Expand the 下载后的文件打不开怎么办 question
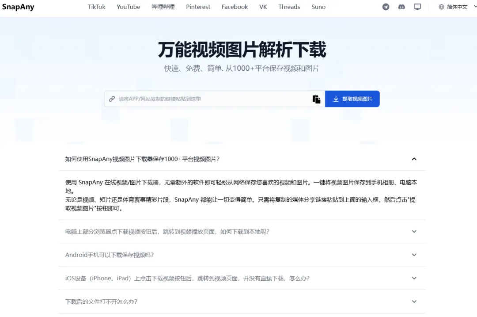 click(x=242, y=302)
